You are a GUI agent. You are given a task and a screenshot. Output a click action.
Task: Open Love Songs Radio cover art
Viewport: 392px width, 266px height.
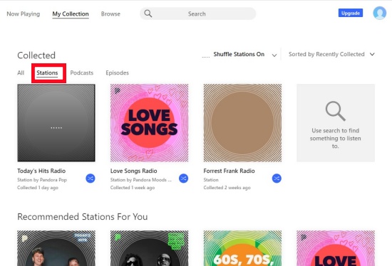(x=149, y=123)
